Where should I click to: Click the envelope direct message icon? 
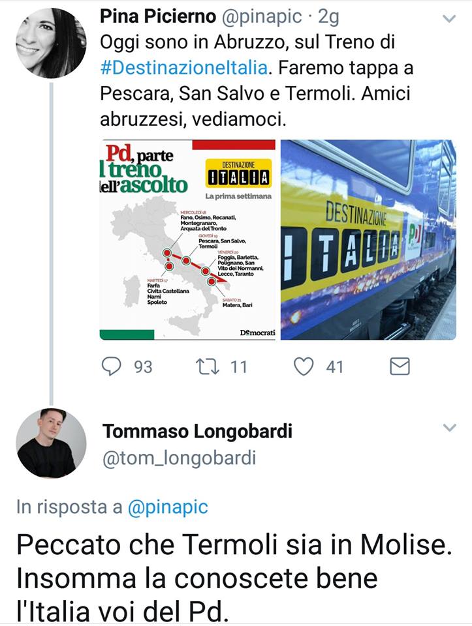pos(399,366)
